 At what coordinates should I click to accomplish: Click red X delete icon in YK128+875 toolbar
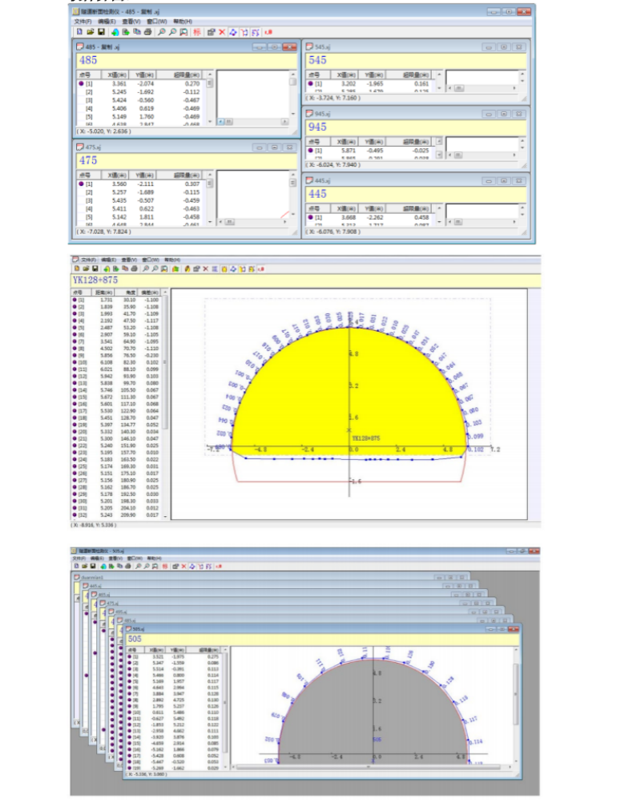click(204, 269)
